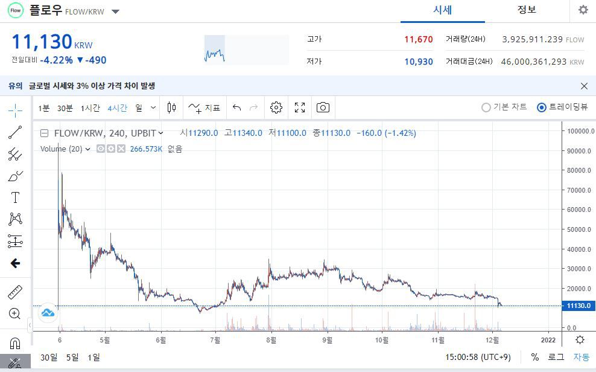This screenshot has width=596, height=372.
Task: Select the 1시간 interval
Action: point(90,109)
